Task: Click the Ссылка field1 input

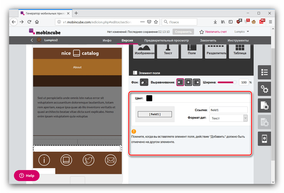Action: (229, 110)
